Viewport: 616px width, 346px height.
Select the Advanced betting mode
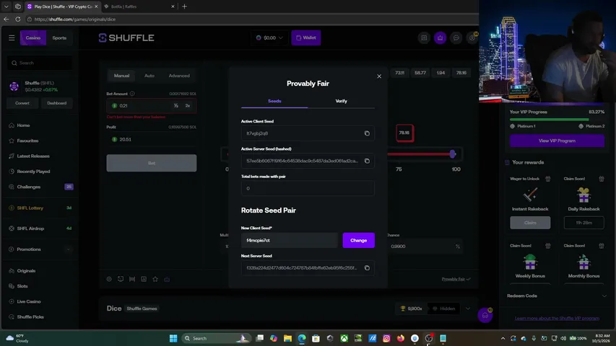coord(179,76)
